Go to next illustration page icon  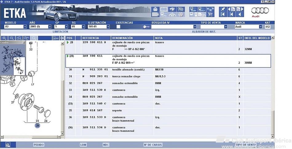(240, 9)
